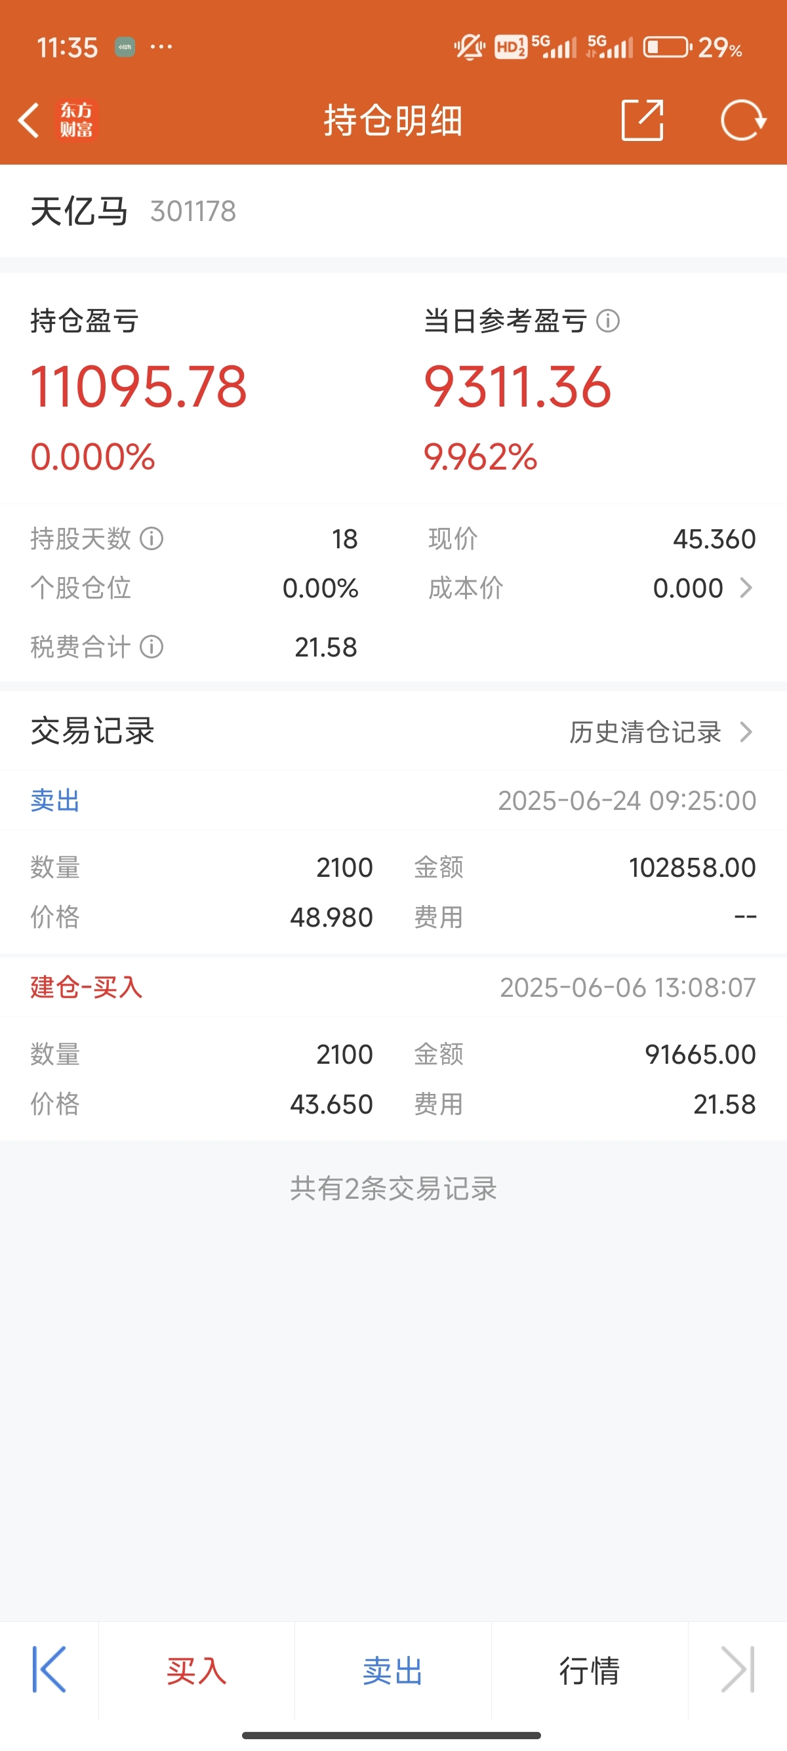Refresh the position details
Screen dimensions: 787x1751
point(743,120)
